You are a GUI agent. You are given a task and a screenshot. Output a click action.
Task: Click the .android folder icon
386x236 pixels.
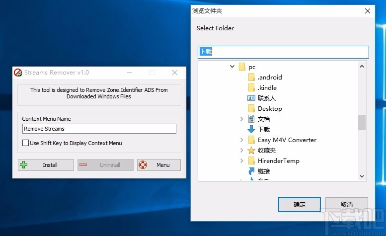pyautogui.click(x=251, y=77)
